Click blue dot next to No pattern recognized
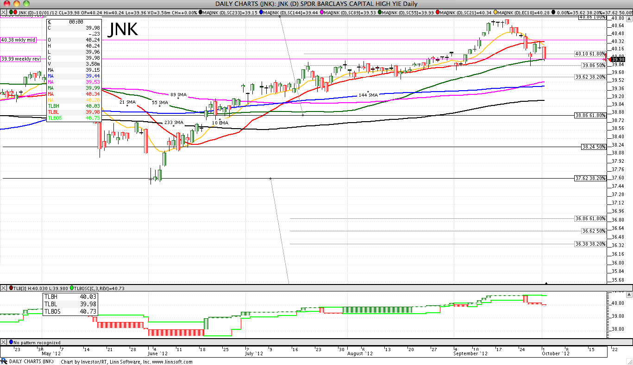Screen dimensions: 633x365 tap(11, 342)
